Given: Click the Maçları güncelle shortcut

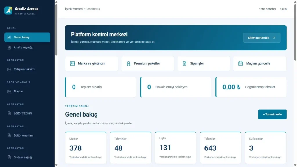Looking at the screenshot, I should pyautogui.click(x=260, y=63).
